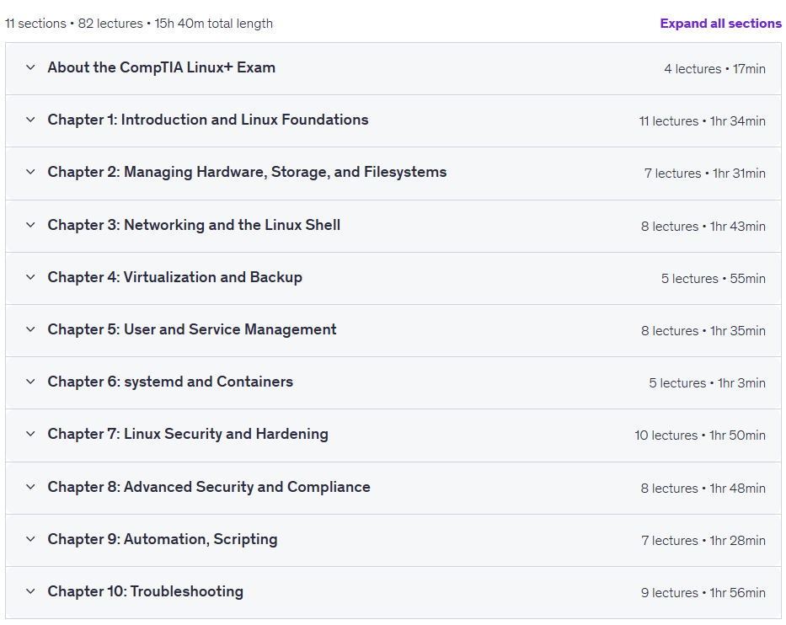Viewport: 786px width, 625px height.
Task: Click '5 lectures • 1hr 3min' label
Action: click(708, 383)
